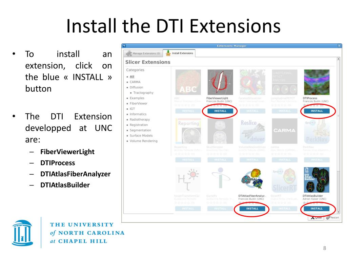Viewport: 347px width, 260px height.
Task: Click the INSTALL button under PerkNav
Action: [x=317, y=160]
